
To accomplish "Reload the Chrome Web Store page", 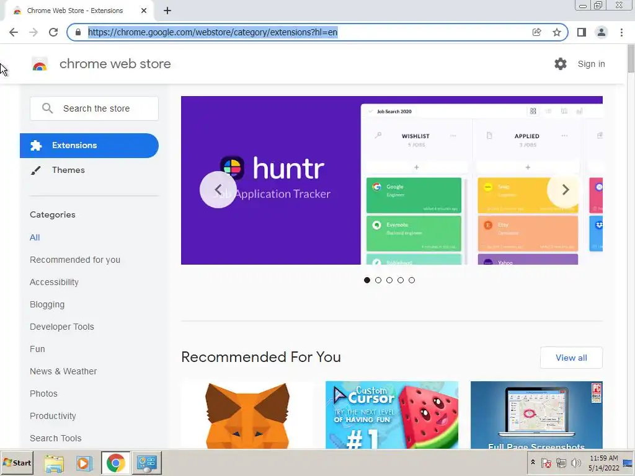I will click(53, 32).
